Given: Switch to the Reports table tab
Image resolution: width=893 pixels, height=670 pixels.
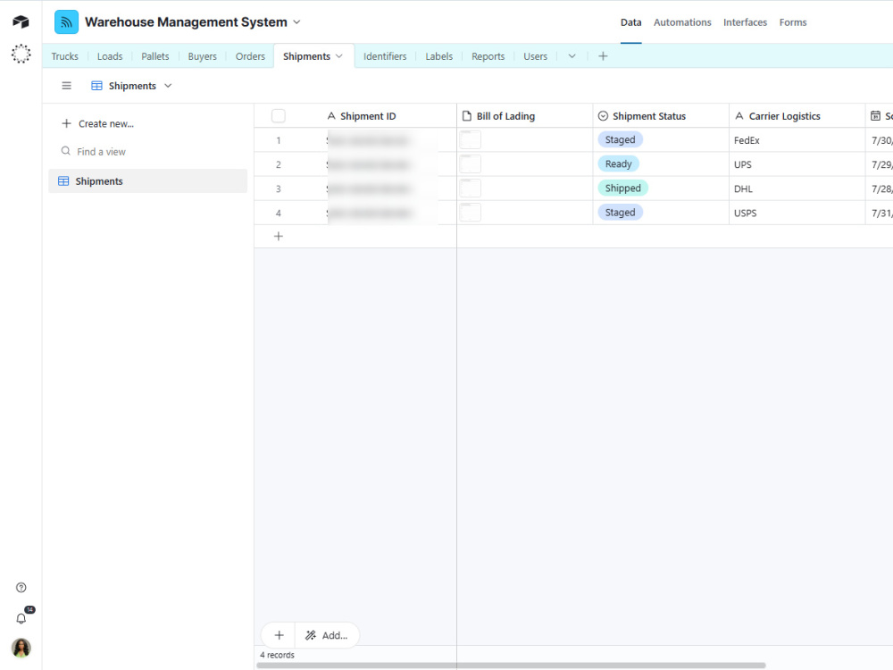Looking at the screenshot, I should (x=488, y=56).
